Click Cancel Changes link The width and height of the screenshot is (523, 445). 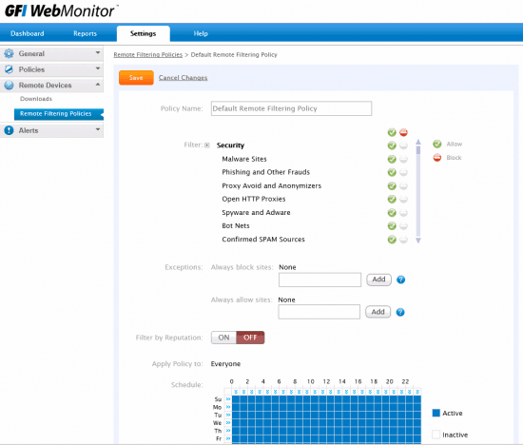[x=184, y=78]
